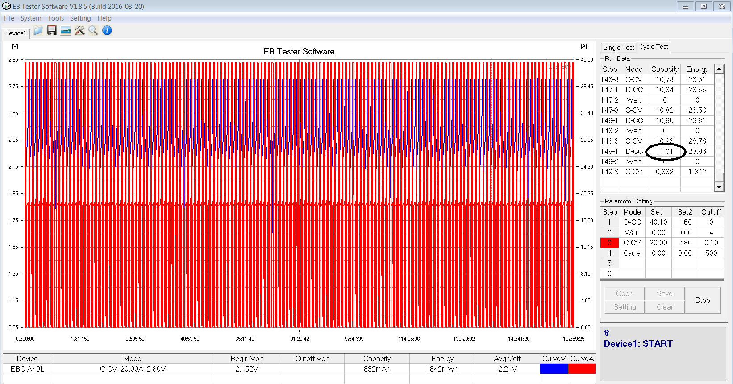
Task: Click energy value 26,76 in row 148-3
Action: 697,141
